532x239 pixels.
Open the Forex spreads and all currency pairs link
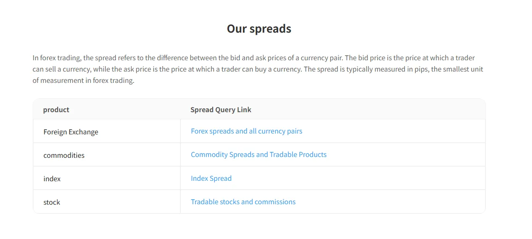pyautogui.click(x=246, y=131)
